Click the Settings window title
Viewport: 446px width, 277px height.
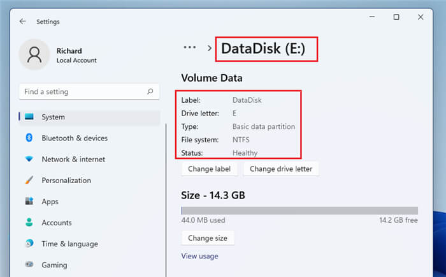[x=48, y=22]
